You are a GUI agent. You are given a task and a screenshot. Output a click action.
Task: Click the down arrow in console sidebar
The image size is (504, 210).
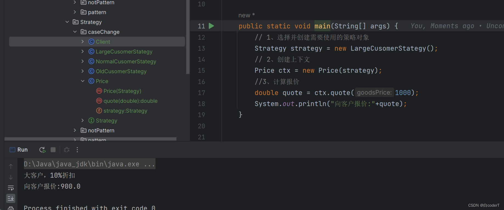11,177
